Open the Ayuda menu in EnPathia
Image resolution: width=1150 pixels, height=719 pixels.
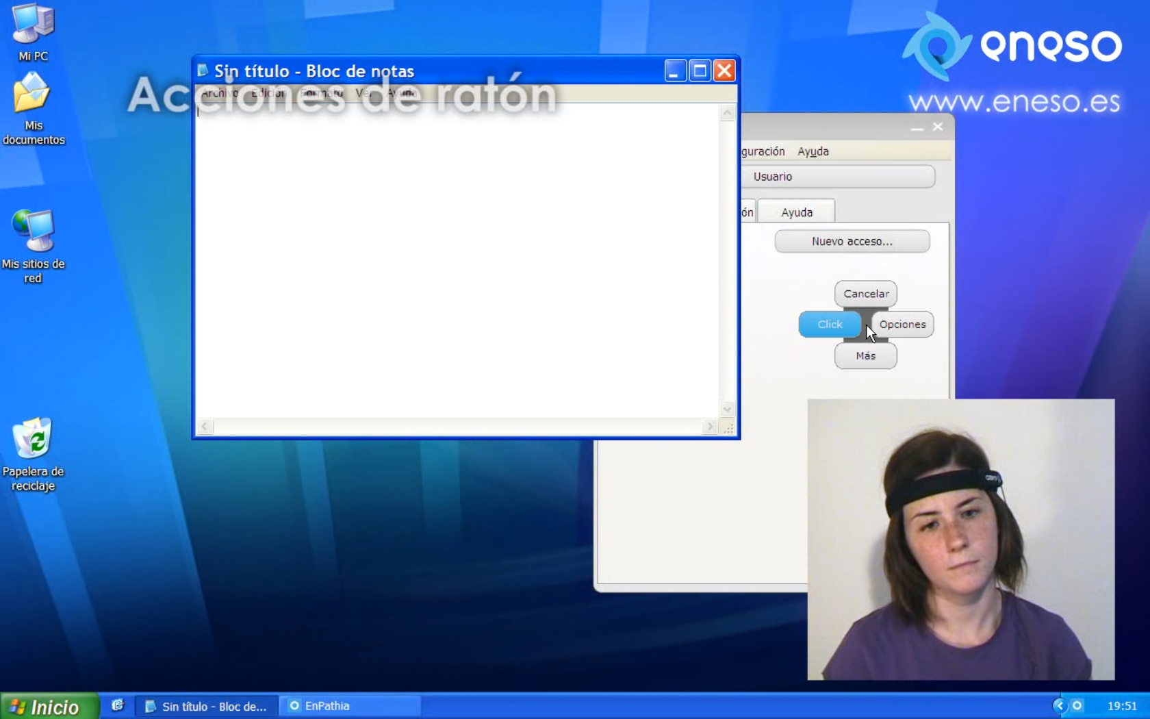coord(813,151)
